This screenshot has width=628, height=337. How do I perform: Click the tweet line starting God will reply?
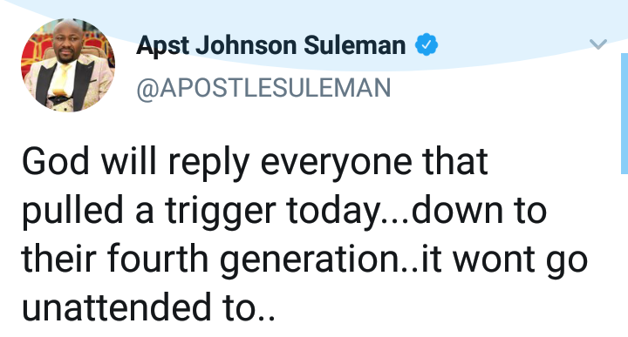pos(255,163)
